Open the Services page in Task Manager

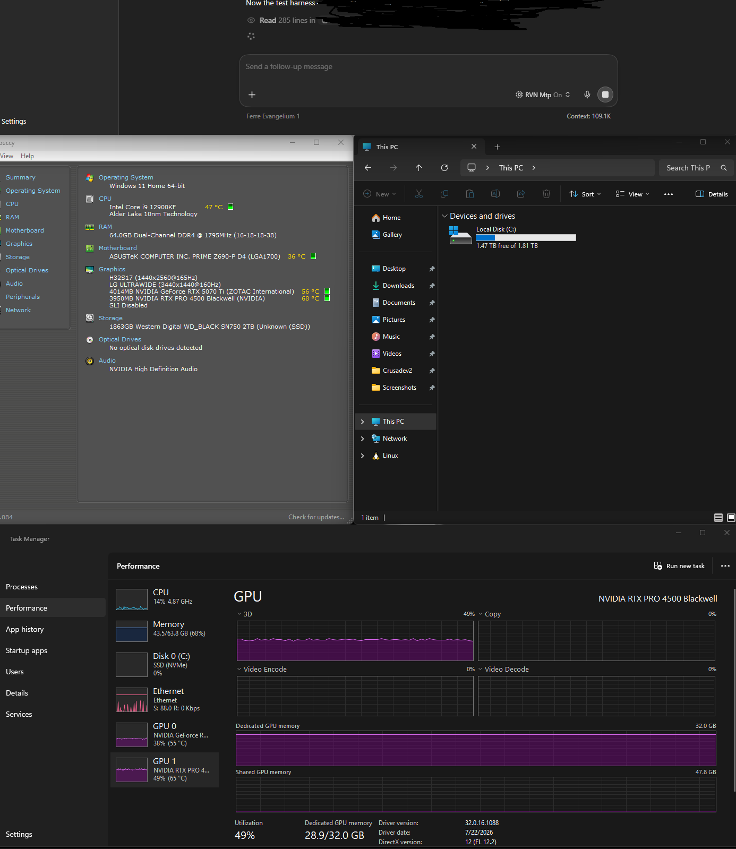(19, 714)
